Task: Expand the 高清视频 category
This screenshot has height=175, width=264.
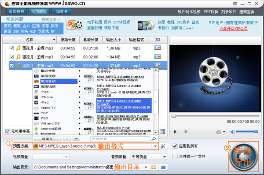Action: (x=57, y=86)
